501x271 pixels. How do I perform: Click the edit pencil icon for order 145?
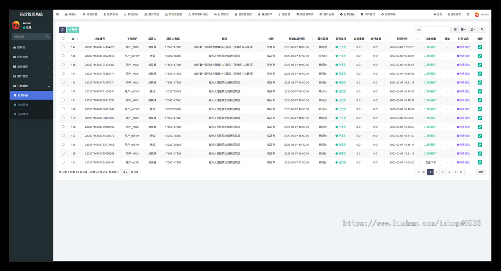tap(480, 65)
